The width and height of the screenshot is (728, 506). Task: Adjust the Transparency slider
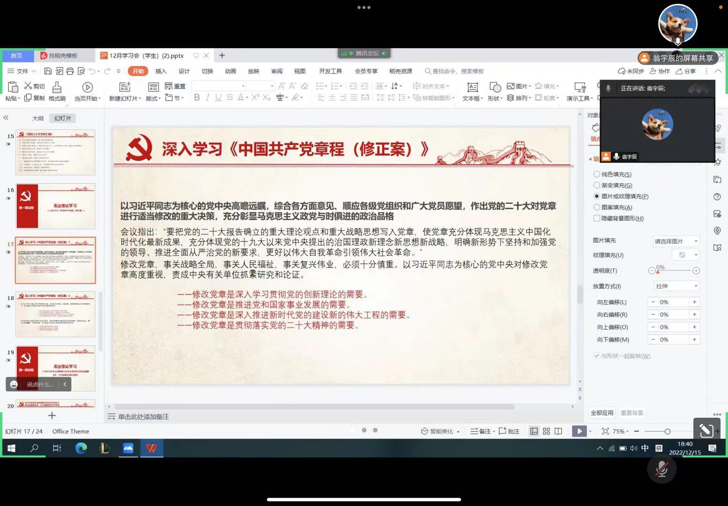pos(658,271)
